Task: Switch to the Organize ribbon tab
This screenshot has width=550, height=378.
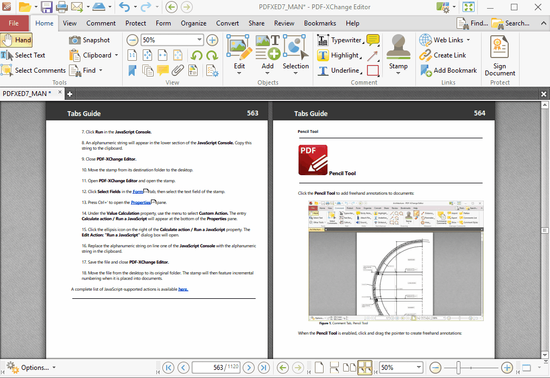Action: (x=194, y=23)
